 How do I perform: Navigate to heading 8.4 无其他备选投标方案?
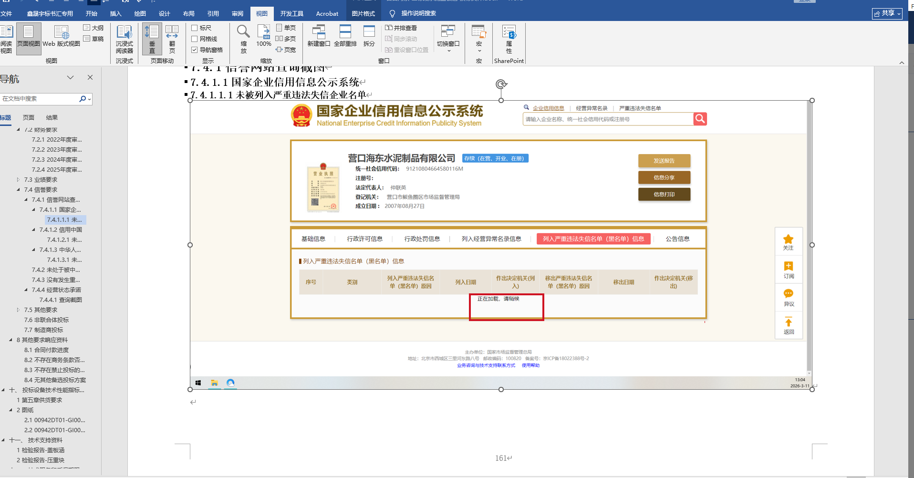click(55, 380)
